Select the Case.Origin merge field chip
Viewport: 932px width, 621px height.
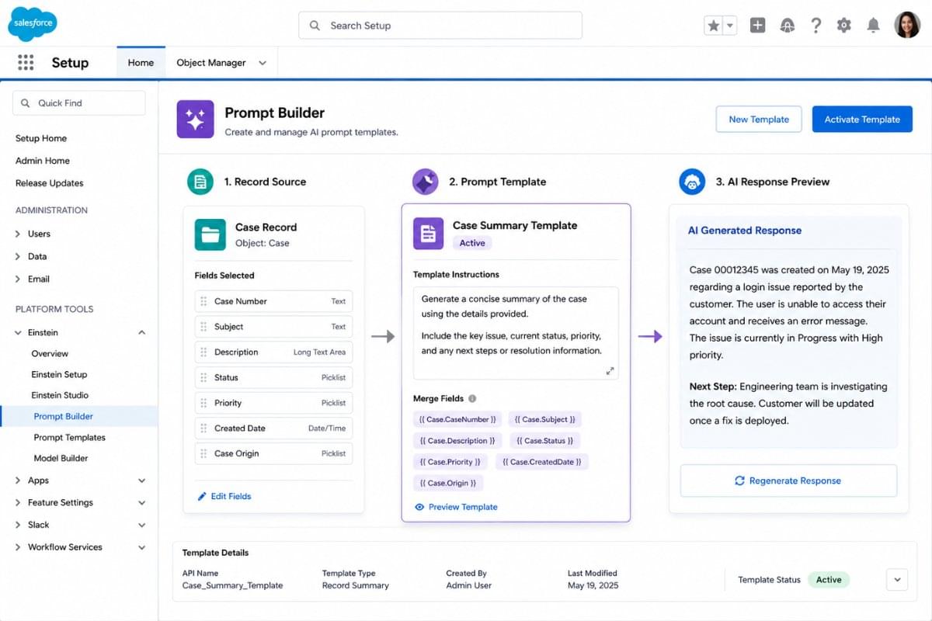tap(449, 483)
